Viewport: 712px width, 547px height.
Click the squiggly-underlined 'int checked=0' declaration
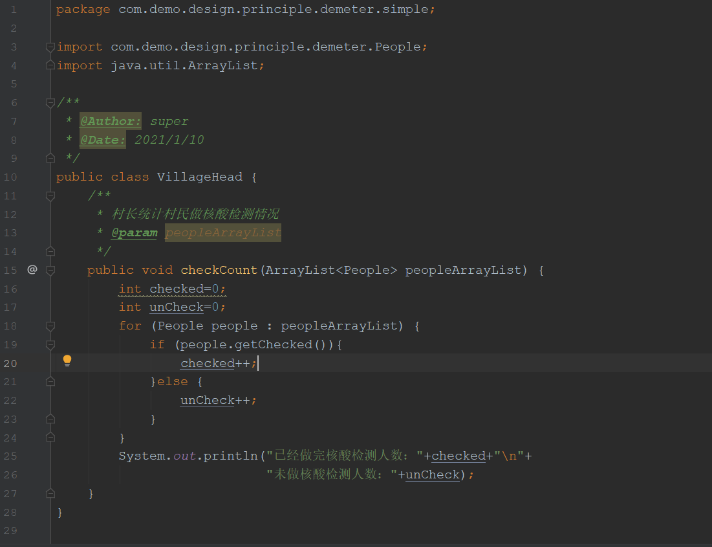[x=172, y=289]
